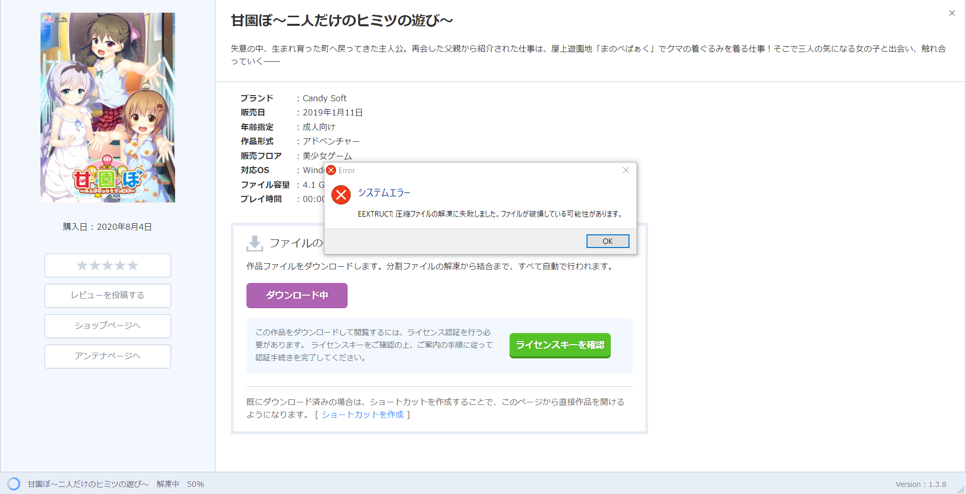
Task: Click the ブランド field label
Action: click(x=257, y=98)
